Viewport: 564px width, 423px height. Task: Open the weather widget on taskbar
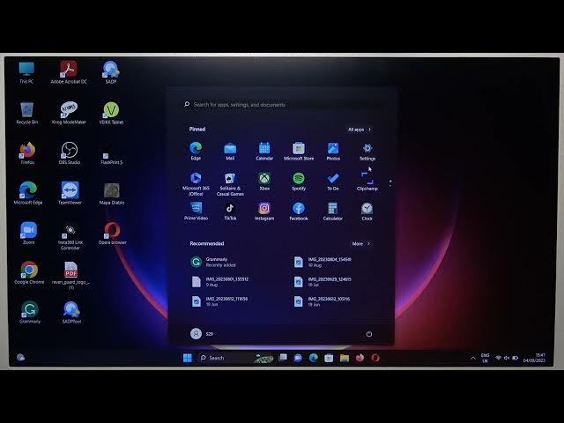pos(21,357)
